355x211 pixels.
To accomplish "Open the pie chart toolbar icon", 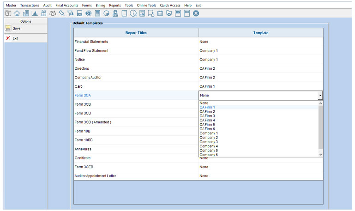I will (x=106, y=13).
